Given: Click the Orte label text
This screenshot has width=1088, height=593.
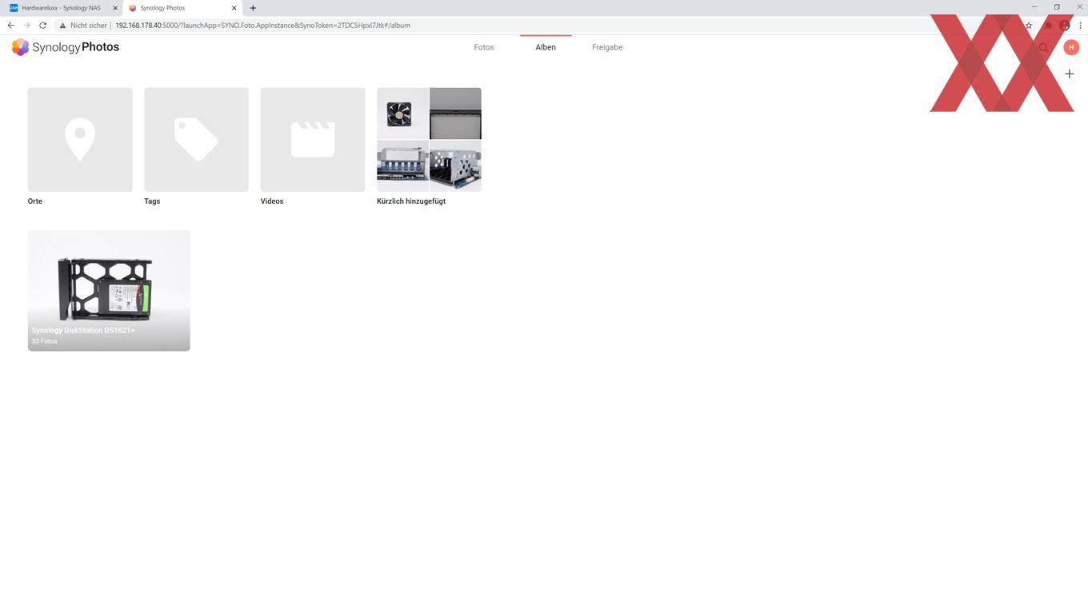Looking at the screenshot, I should (35, 201).
